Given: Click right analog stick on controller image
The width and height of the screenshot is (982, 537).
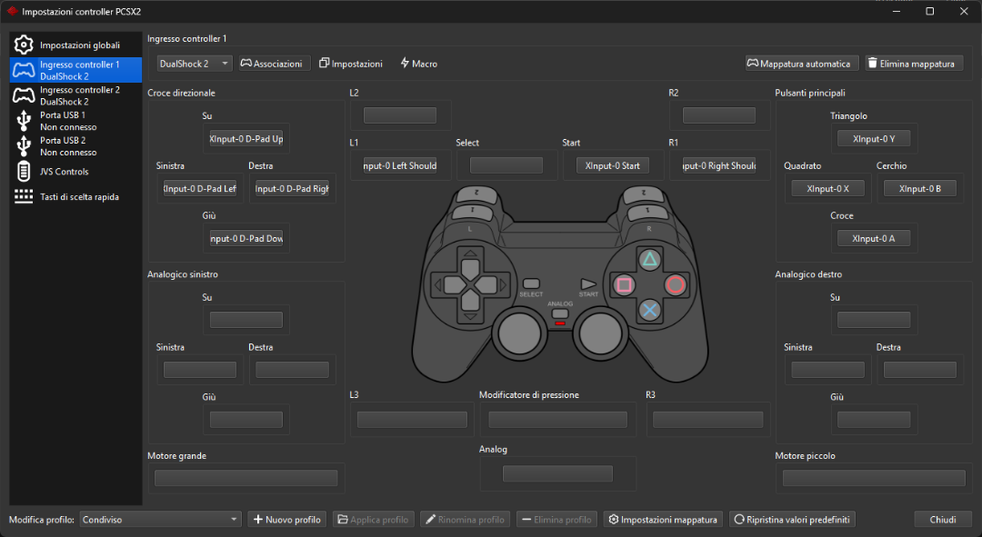Looking at the screenshot, I should [600, 333].
